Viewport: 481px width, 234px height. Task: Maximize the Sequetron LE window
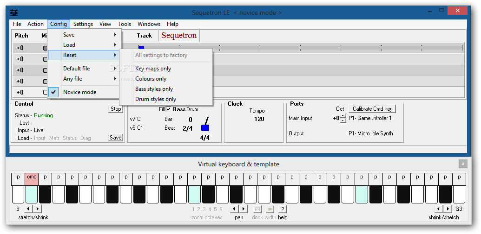point(441,11)
